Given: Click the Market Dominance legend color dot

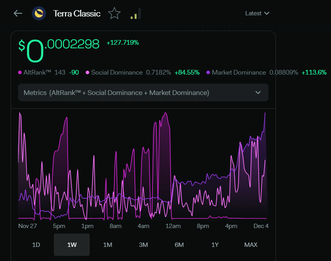Looking at the screenshot, I should (x=208, y=73).
